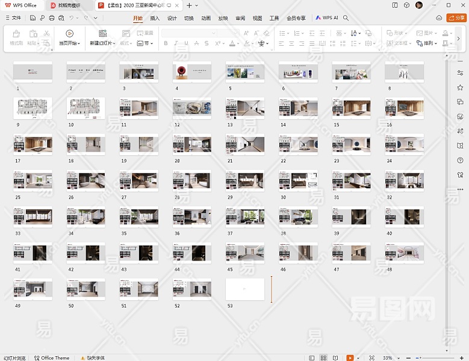The width and height of the screenshot is (469, 361).
Task: Open the search magnifier in ribbon bar
Action: point(346,18)
